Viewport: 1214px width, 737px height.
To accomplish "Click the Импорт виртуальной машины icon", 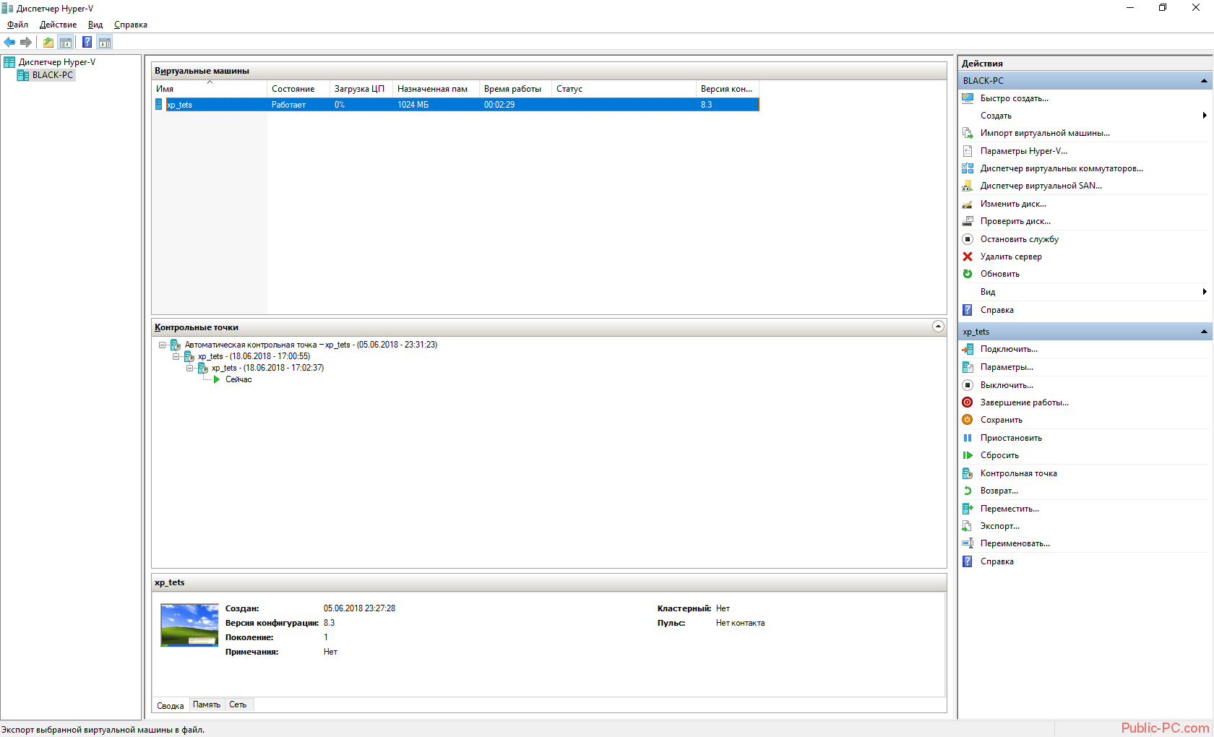I will tap(968, 133).
